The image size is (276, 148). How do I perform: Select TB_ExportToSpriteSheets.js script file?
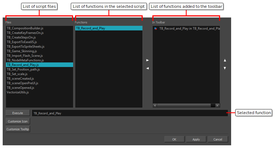point(40,47)
